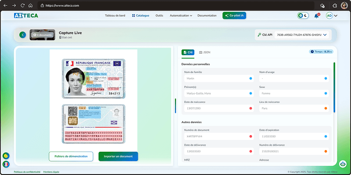Open the notifications bell icon
The width and height of the screenshot is (351, 175).
tap(316, 16)
